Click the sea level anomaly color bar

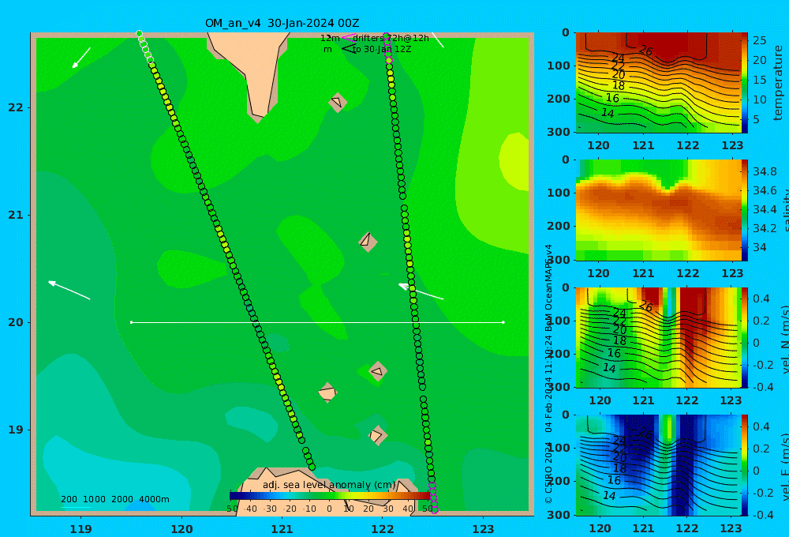point(330,496)
